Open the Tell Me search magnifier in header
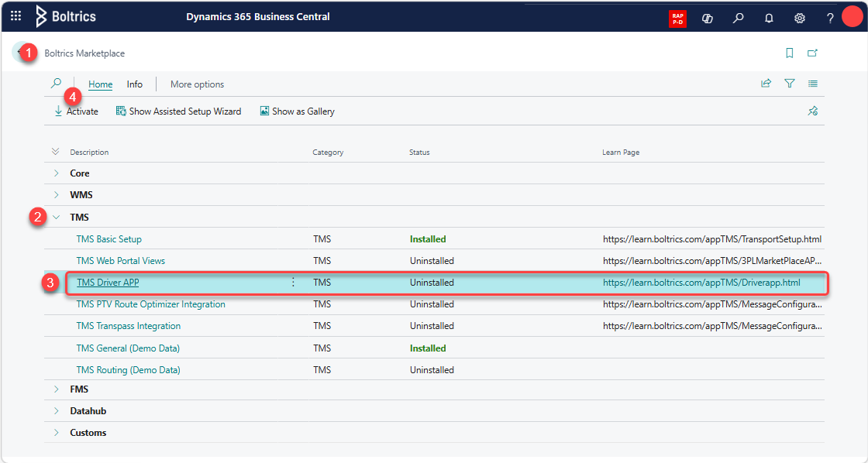Screen dimensions: 868x463 pos(738,19)
